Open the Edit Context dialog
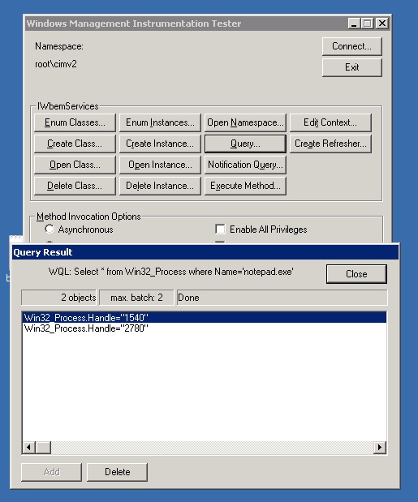 tap(330, 122)
